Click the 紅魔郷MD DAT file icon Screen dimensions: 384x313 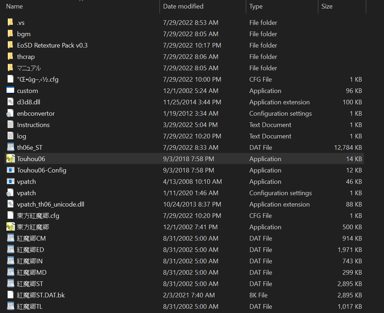pos(10,273)
